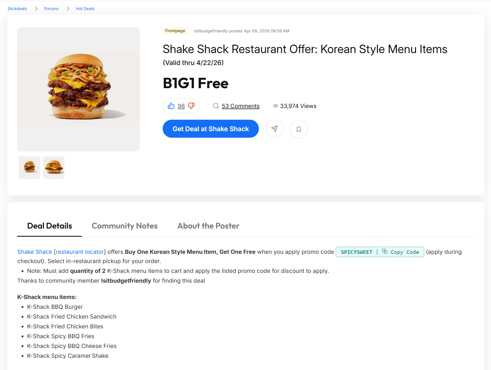Click the copy icon beside Copy Code
The height and width of the screenshot is (370, 491).
point(385,251)
